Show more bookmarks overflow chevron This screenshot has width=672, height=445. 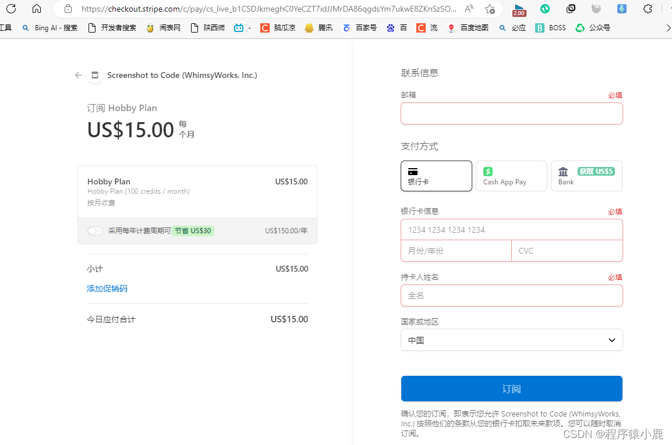click(667, 28)
